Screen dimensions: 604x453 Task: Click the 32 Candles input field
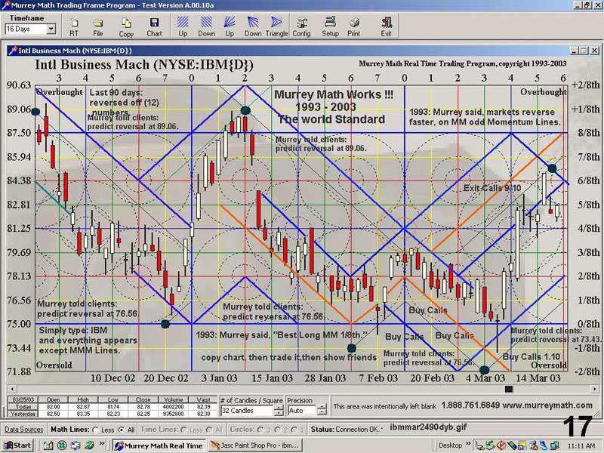[x=248, y=411]
